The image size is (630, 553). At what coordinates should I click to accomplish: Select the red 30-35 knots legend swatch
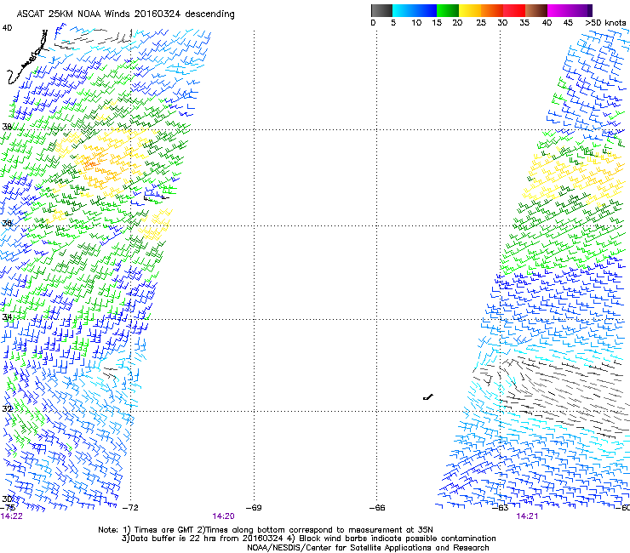click(x=514, y=10)
